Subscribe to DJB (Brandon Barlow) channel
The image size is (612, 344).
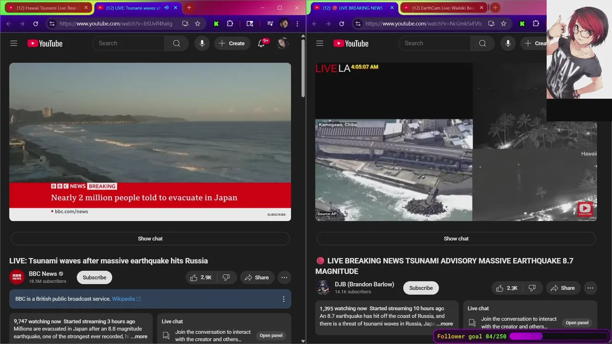[x=421, y=288]
